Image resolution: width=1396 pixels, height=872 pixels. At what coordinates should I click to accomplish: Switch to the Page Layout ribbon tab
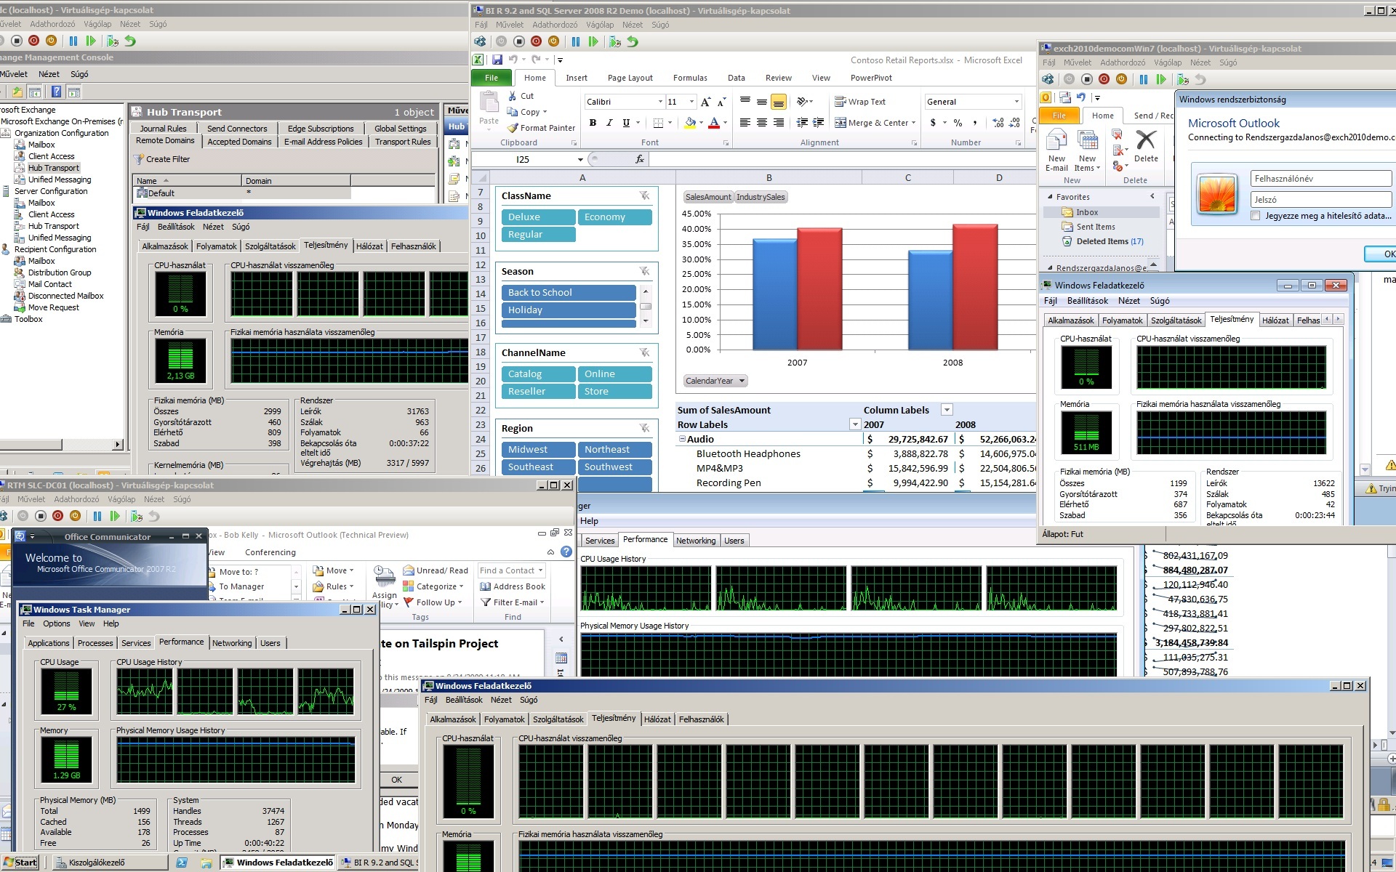(x=630, y=78)
